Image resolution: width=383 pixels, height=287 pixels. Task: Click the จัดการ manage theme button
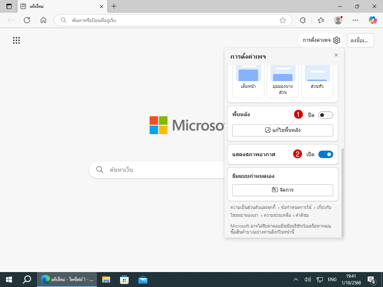tap(282, 190)
